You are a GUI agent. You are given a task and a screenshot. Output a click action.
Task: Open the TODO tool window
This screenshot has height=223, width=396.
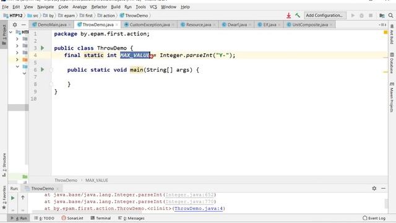[44, 218]
